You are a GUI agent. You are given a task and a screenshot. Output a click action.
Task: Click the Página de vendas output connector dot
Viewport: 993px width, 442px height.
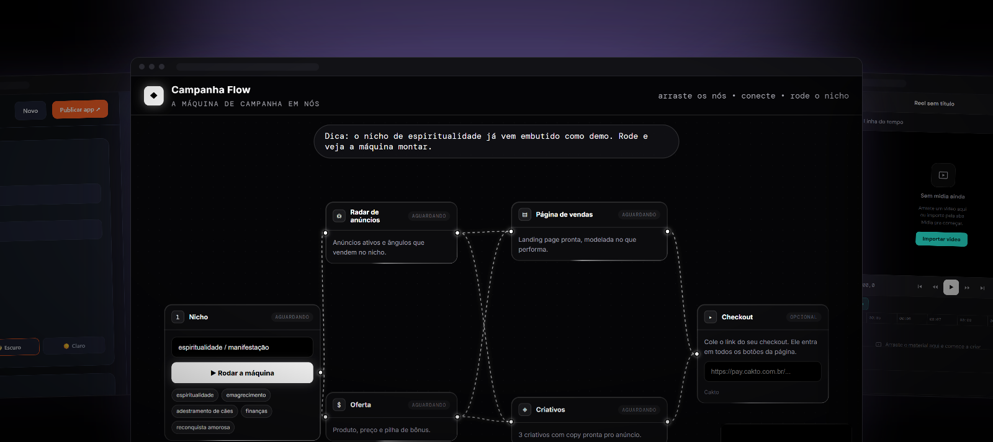pyautogui.click(x=668, y=232)
